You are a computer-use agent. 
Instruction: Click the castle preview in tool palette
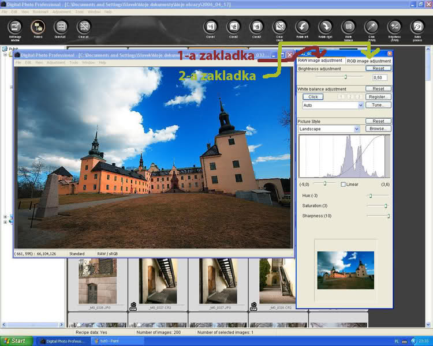coord(345,270)
